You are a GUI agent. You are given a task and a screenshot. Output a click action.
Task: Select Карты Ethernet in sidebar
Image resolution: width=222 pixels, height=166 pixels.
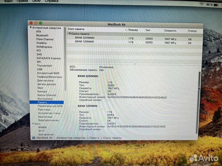click(47, 95)
